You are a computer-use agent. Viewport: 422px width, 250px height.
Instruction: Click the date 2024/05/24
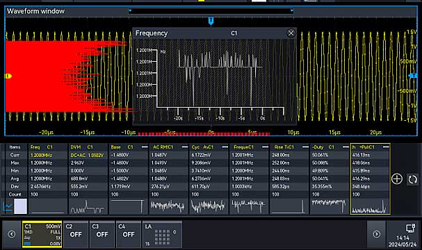tap(403, 244)
